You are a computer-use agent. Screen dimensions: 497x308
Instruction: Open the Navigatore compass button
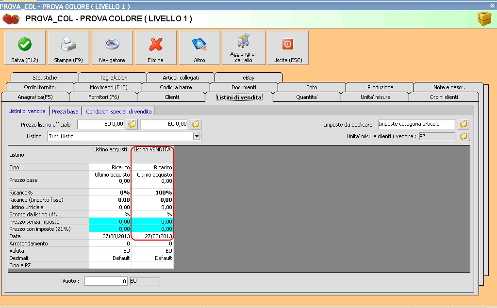[112, 48]
